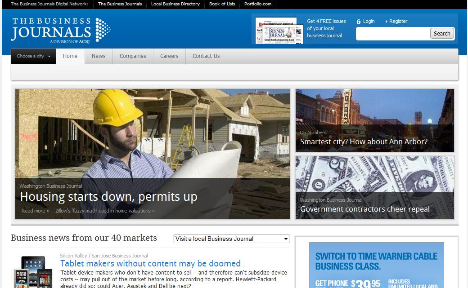
Task: Click The Business Journals Digital Network label
Action: 49,4
